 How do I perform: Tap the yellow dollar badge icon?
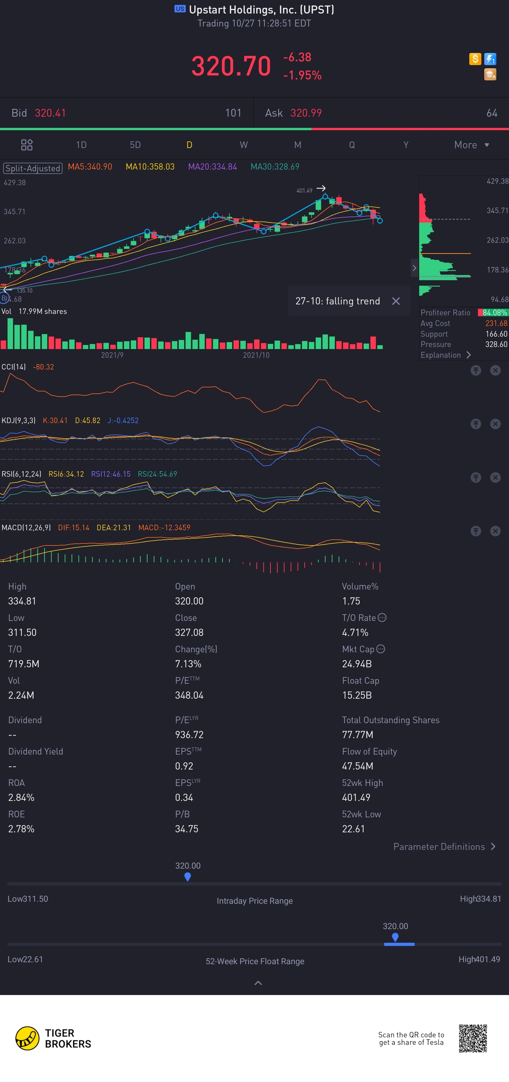click(x=475, y=59)
